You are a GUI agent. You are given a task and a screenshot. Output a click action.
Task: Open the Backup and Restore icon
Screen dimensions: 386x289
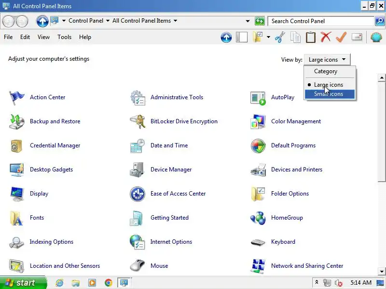[16, 121]
